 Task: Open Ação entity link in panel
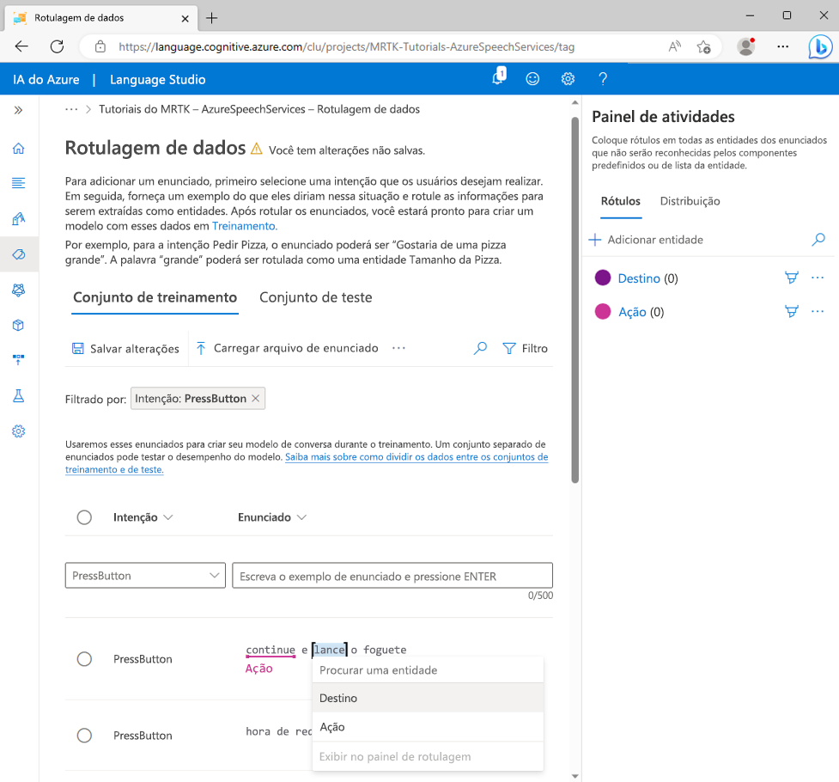coord(632,312)
